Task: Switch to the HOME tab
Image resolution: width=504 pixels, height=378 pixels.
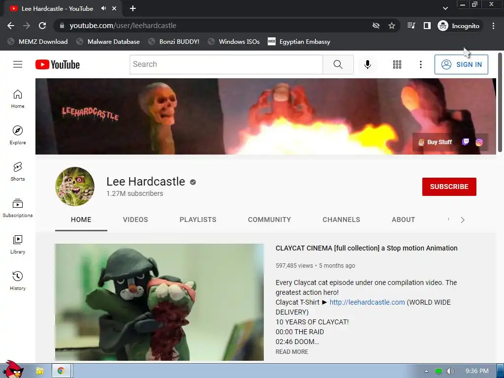Action: (81, 220)
